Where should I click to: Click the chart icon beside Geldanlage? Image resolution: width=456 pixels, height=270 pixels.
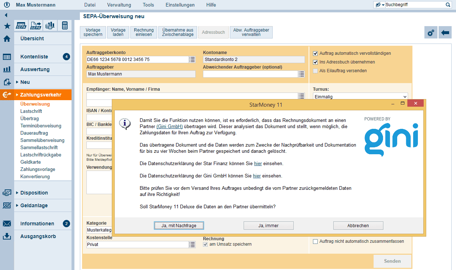pos(7,205)
